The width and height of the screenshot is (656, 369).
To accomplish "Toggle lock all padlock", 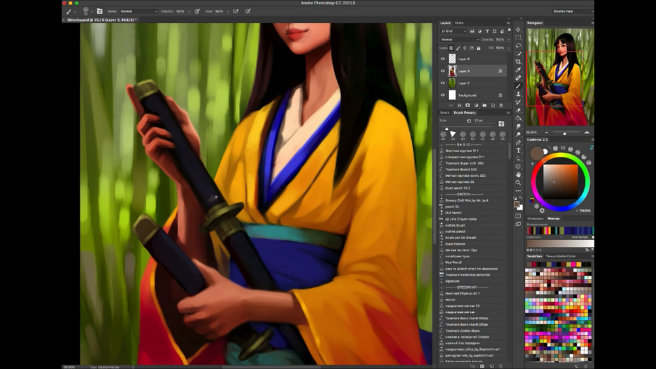I will [478, 48].
